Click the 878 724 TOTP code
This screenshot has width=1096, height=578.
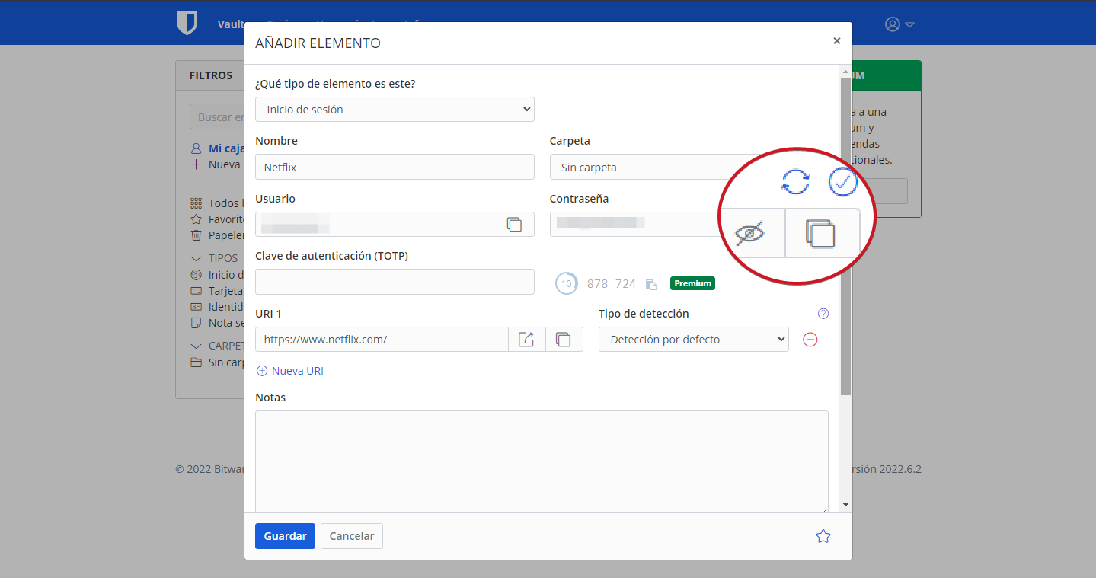coord(612,283)
